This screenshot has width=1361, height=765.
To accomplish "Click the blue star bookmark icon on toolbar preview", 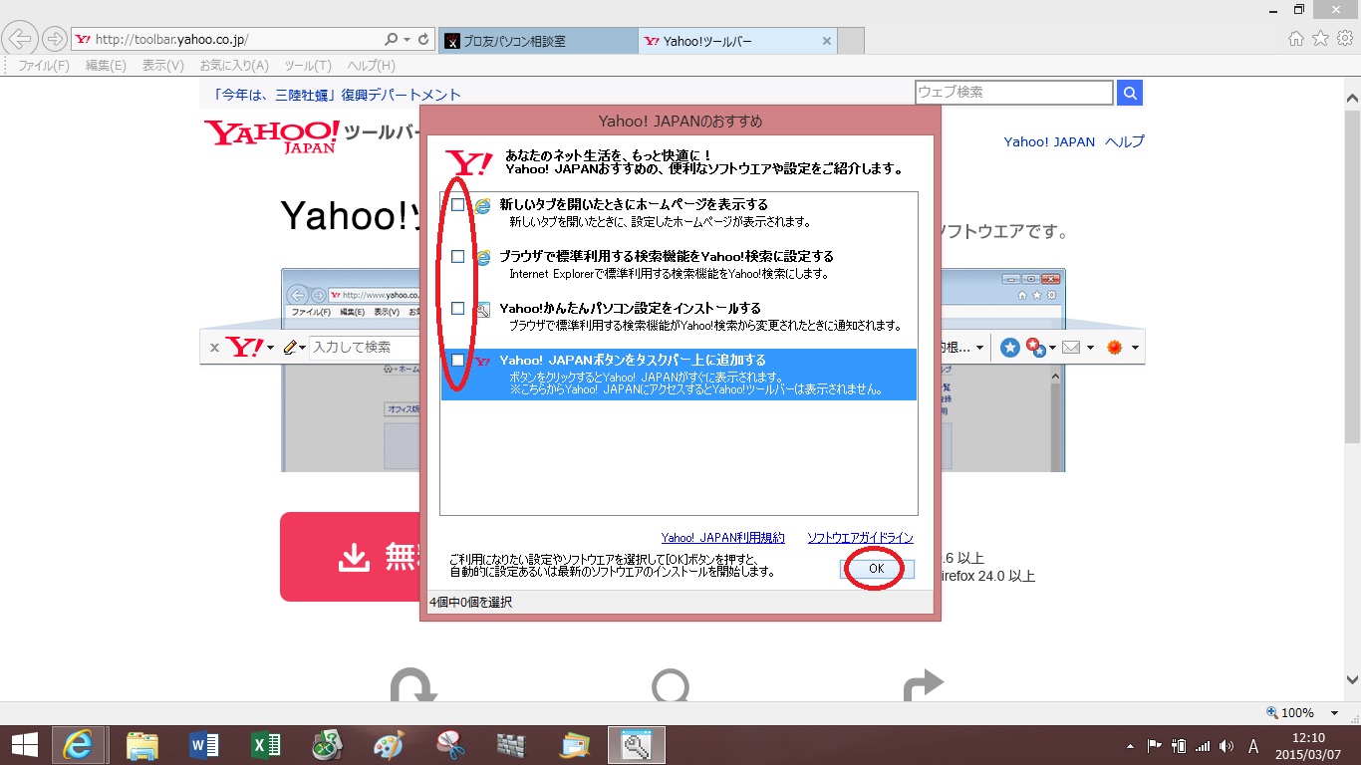I will pos(1010,348).
